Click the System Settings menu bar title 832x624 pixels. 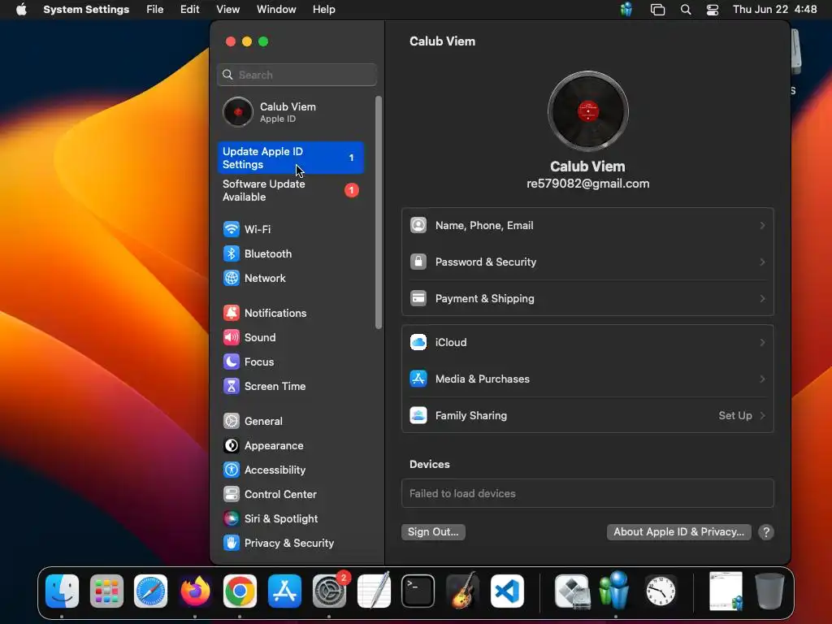click(x=86, y=10)
